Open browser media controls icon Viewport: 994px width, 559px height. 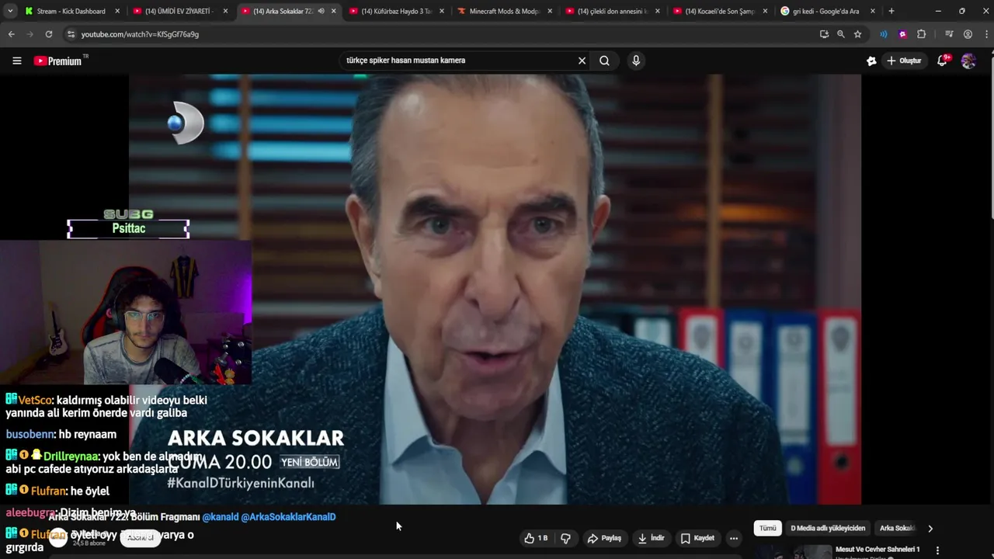tap(949, 34)
